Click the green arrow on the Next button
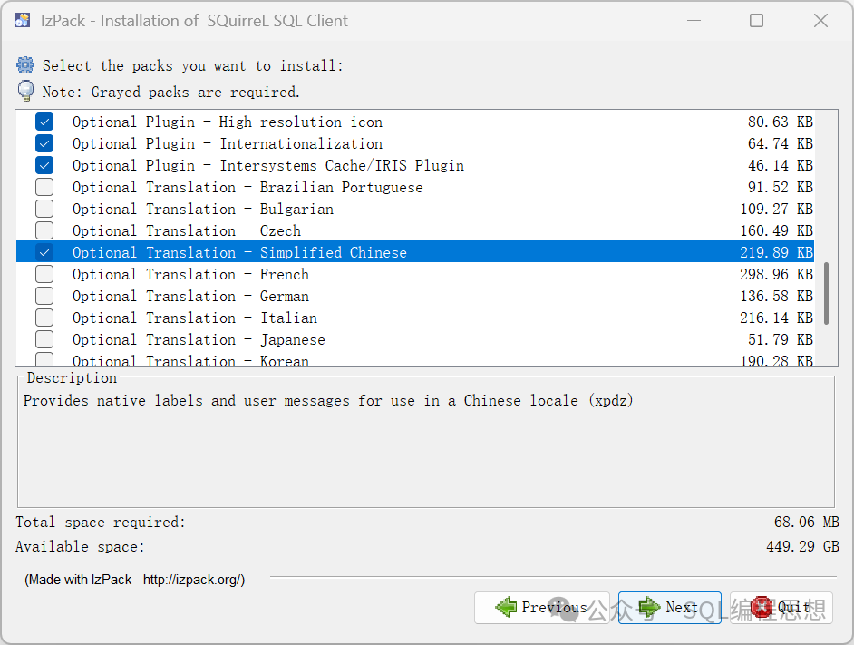 tap(649, 607)
